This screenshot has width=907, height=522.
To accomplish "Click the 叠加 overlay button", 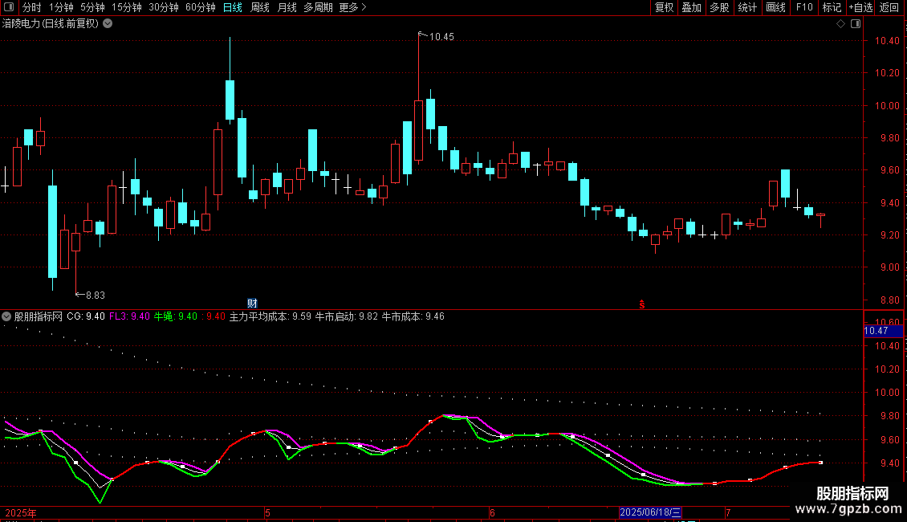I will [691, 7].
